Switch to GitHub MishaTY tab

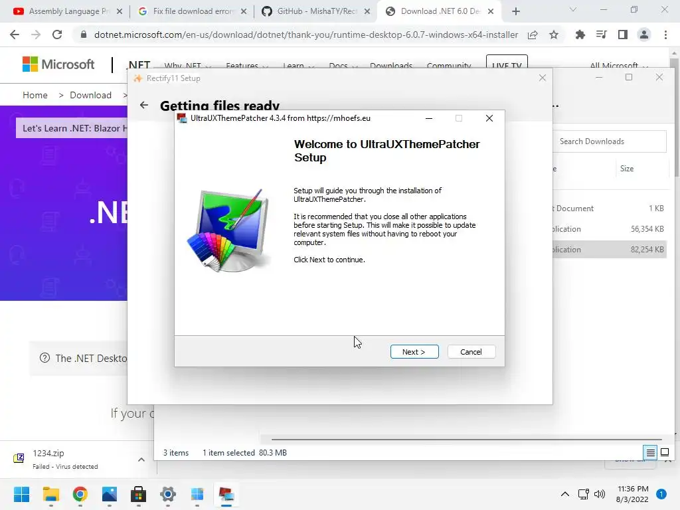pyautogui.click(x=316, y=11)
